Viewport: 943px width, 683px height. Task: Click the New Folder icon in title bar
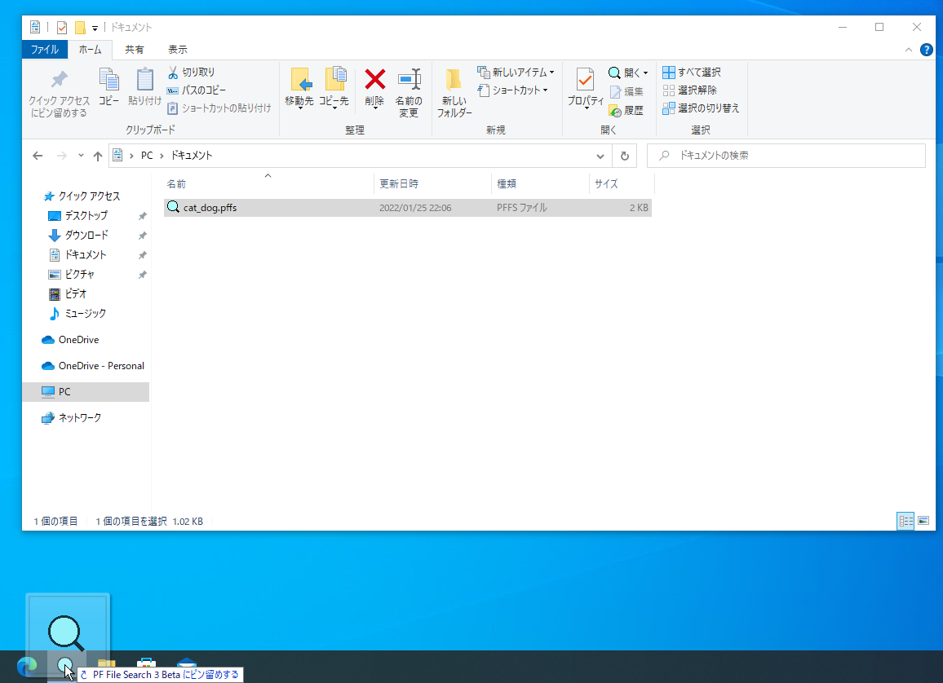point(79,28)
